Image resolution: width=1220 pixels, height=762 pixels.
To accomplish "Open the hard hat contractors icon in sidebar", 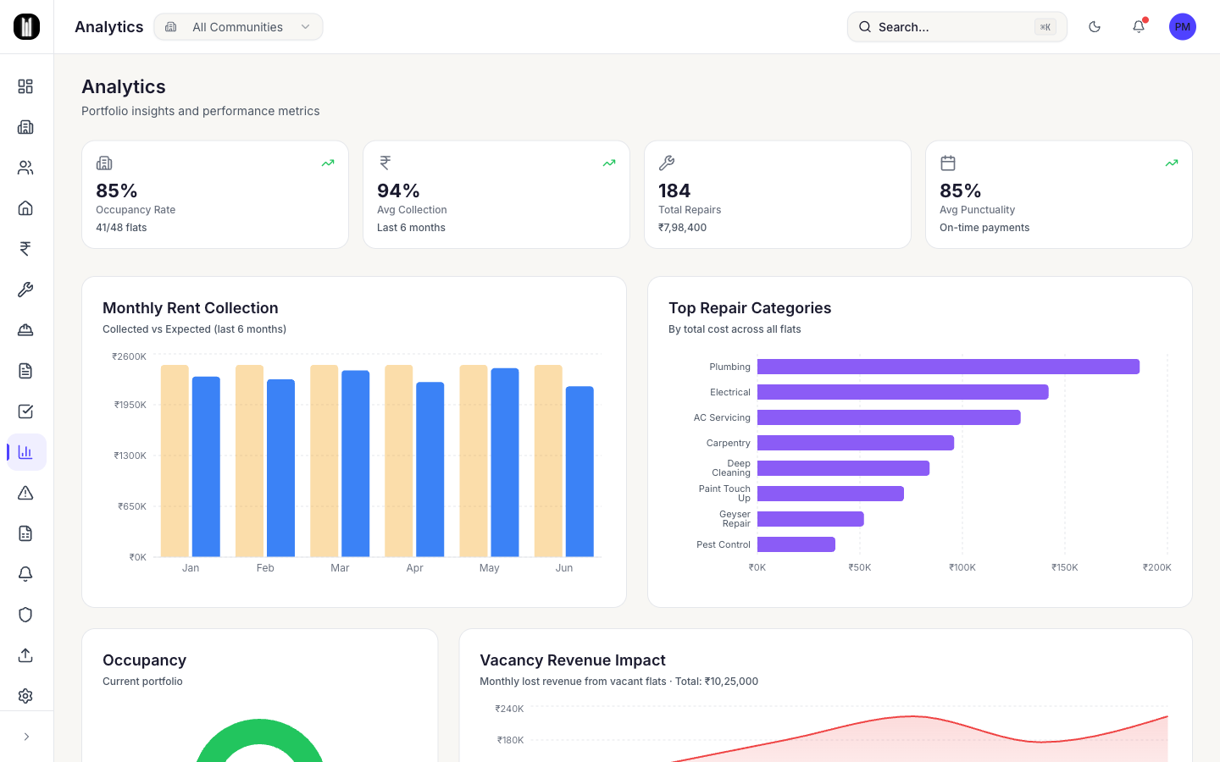I will coord(25,330).
